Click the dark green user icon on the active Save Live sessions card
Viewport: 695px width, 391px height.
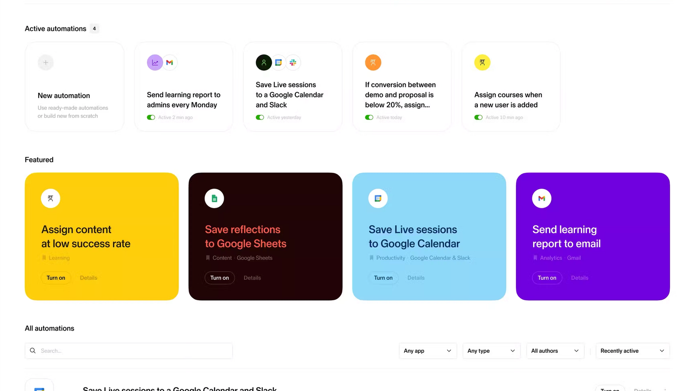tap(264, 63)
